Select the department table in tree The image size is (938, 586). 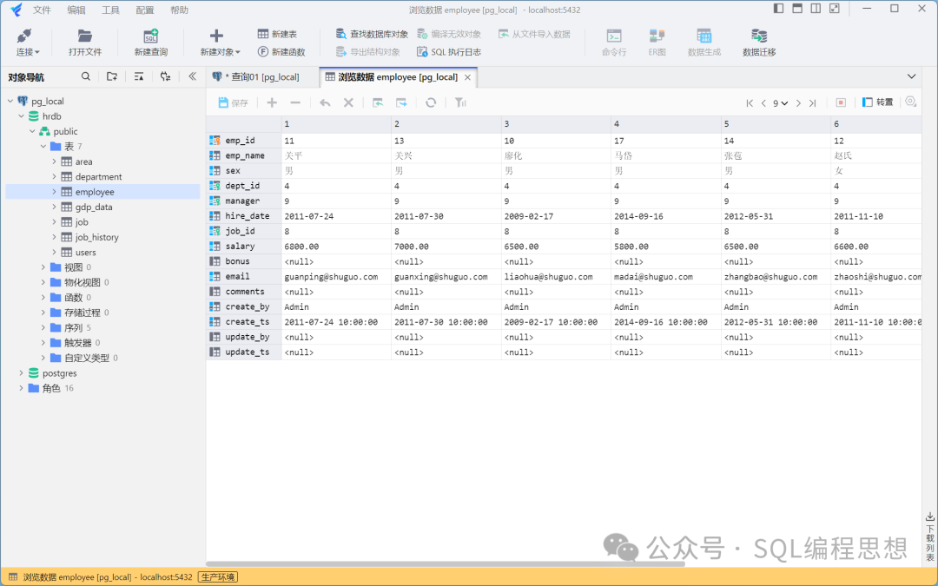[98, 177]
